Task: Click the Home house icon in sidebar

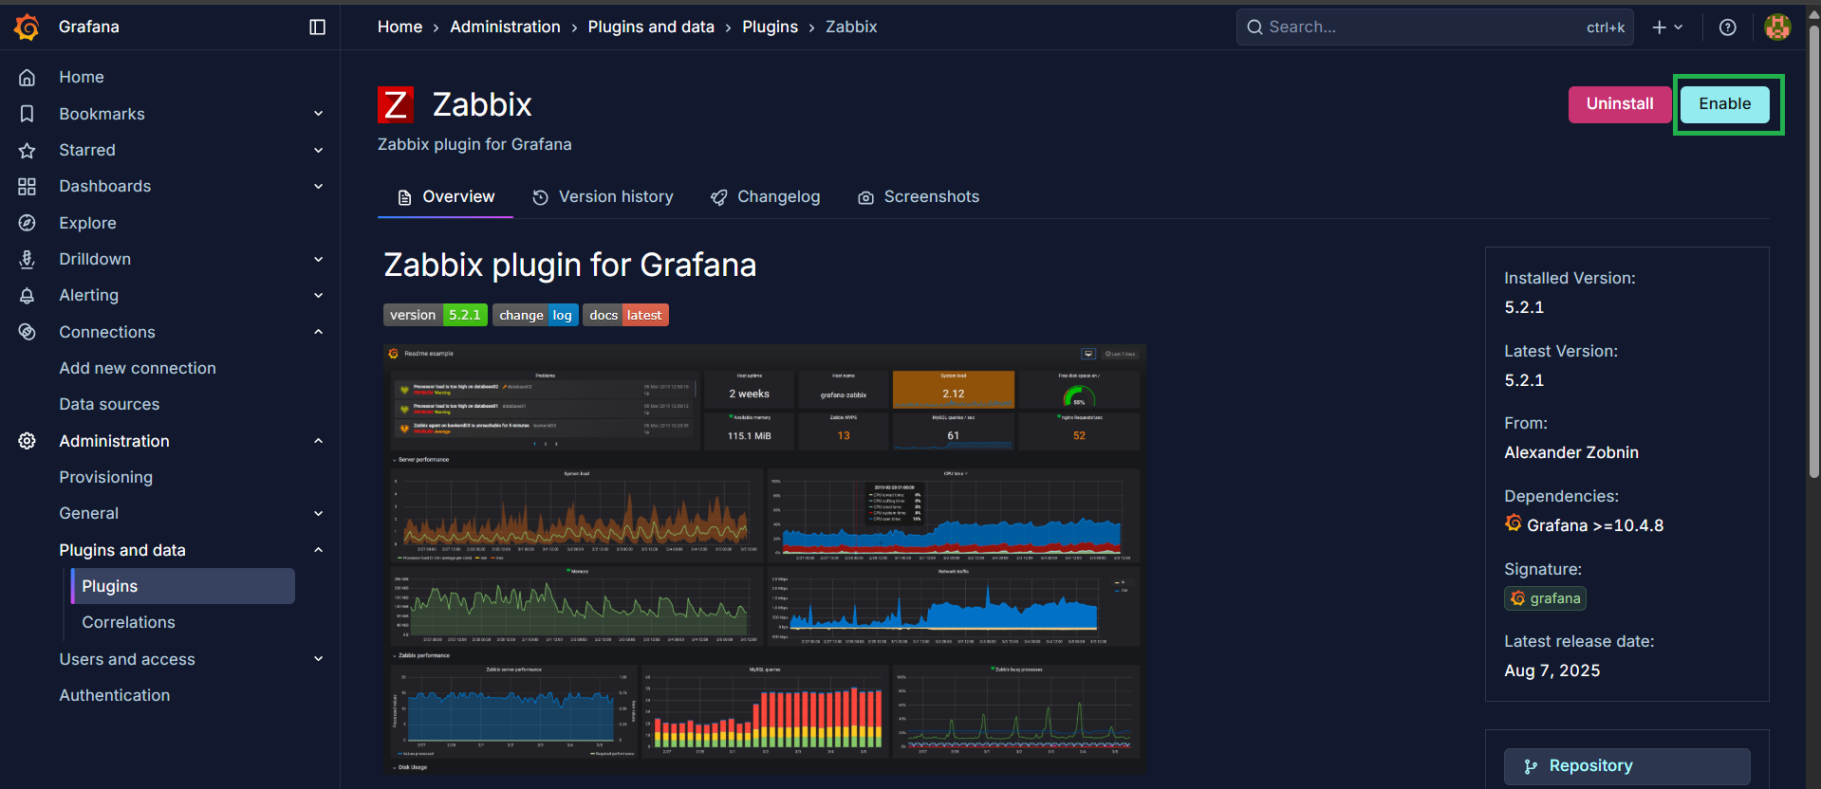Action: pyautogui.click(x=28, y=78)
